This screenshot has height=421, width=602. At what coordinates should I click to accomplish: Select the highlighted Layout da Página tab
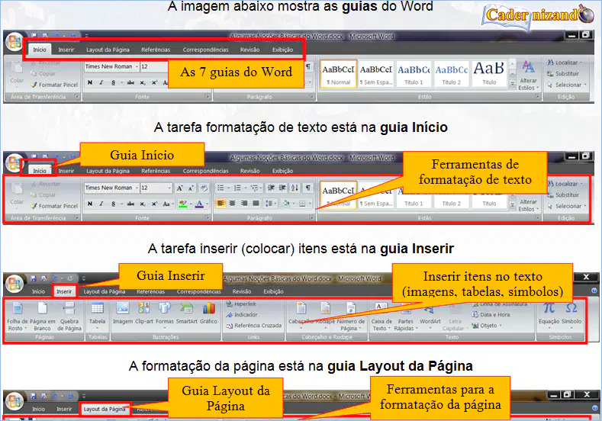pyautogui.click(x=105, y=409)
